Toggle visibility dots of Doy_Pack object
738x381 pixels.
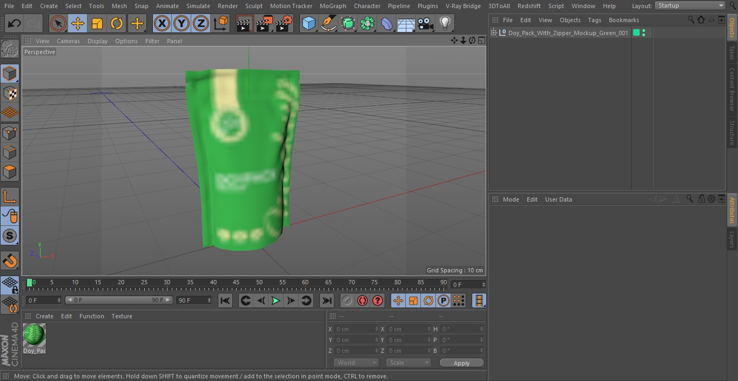coord(643,33)
